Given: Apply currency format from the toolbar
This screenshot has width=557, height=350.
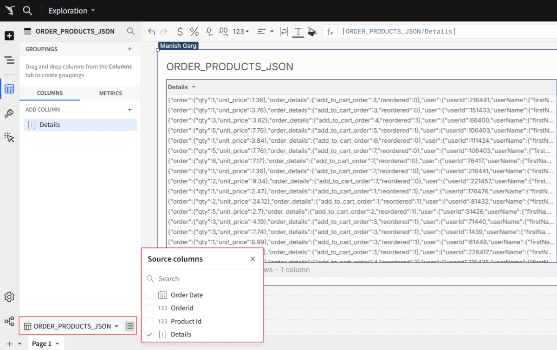Looking at the screenshot, I should pos(180,31).
